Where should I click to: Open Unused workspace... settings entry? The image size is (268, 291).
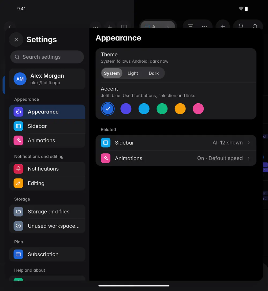coord(47,226)
